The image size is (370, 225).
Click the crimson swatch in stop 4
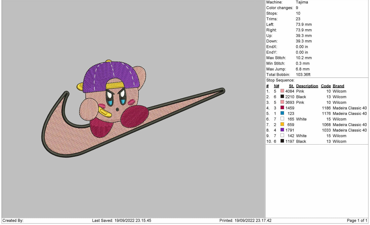[282, 108]
